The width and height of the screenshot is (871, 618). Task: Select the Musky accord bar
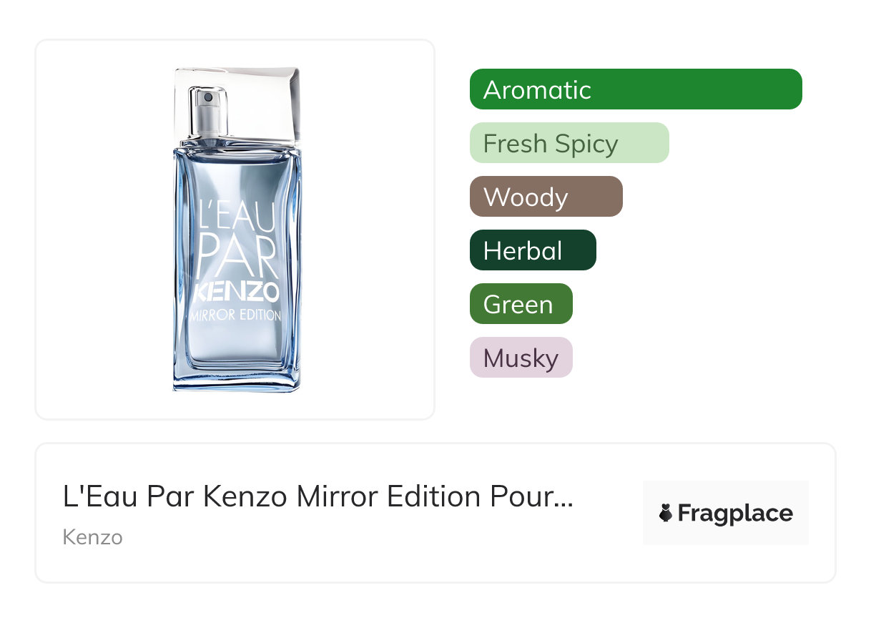pos(521,358)
